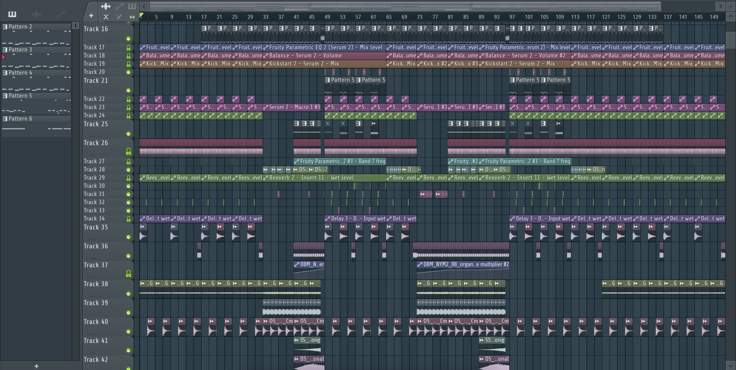Mute Track 25 using its green light
This screenshot has height=370, width=736.
coord(129,134)
